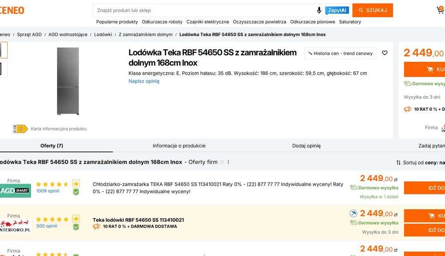Image resolution: width=445 pixels, height=256 pixels.
Task: Select the second product thumbnail on left
Action: pos(4,69)
